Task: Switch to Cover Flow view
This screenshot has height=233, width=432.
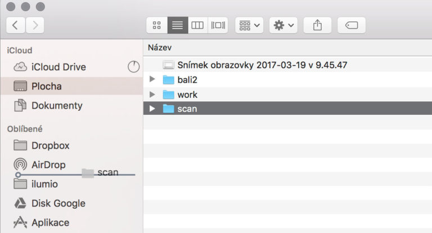Action: click(x=217, y=25)
